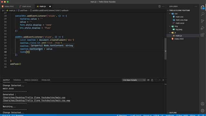Open index.html in explorer tree
Viewport: 206px width, 116px height.
click(x=179, y=39)
